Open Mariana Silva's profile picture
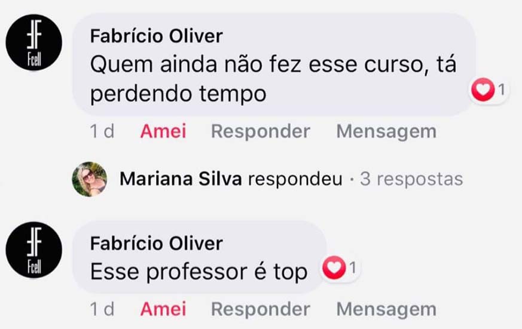The height and width of the screenshot is (329, 522). pyautogui.click(x=90, y=179)
